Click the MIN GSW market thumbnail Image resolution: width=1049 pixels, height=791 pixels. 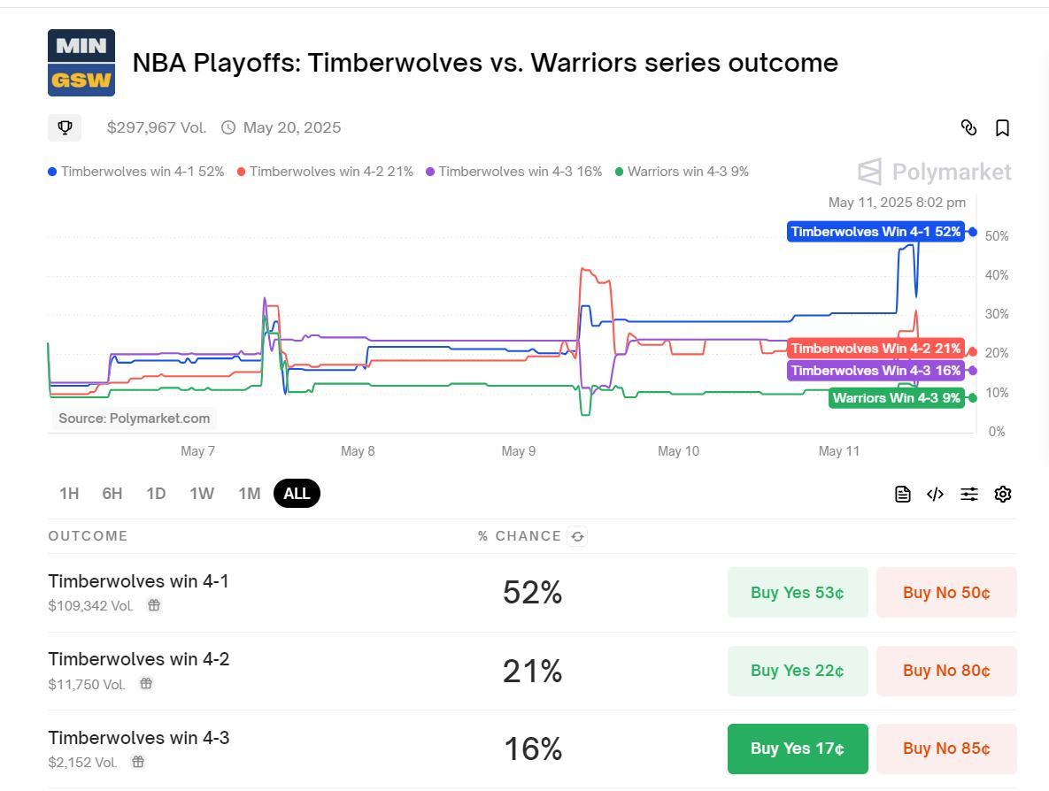point(81,63)
